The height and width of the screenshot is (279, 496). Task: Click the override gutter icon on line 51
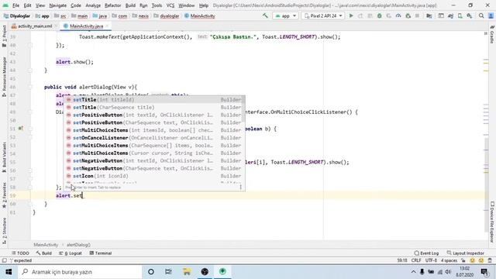coord(21,129)
